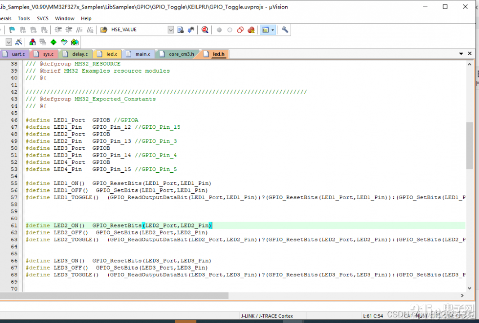Open Options for Target magic wand

[18, 42]
